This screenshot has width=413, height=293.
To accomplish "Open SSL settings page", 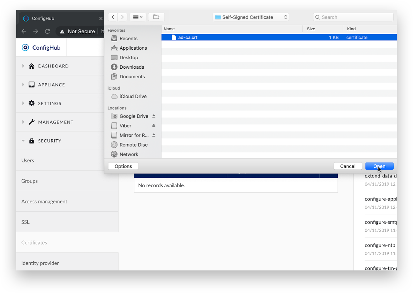I will coord(67,222).
